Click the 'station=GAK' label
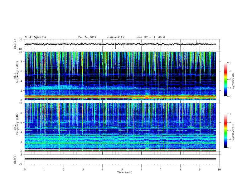 (x=116, y=37)
